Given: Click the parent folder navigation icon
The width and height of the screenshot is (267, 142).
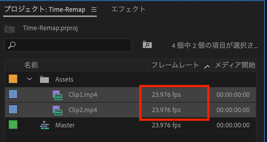Looking at the screenshot, I should (x=10, y=29).
